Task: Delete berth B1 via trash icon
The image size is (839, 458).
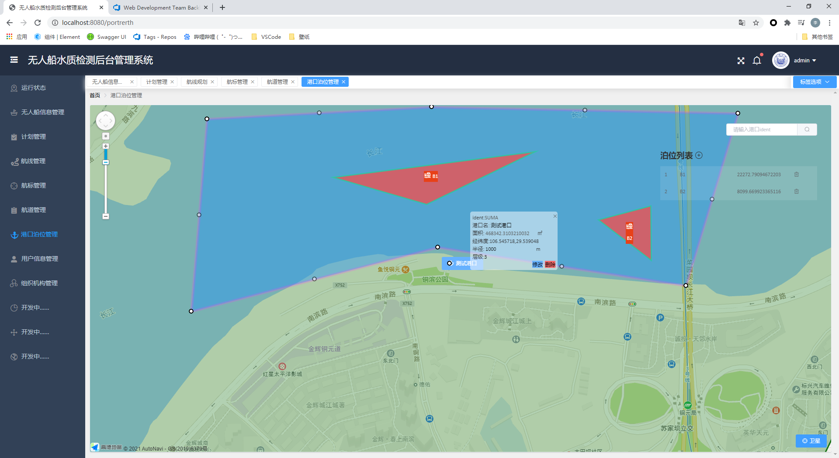Action: (x=797, y=174)
